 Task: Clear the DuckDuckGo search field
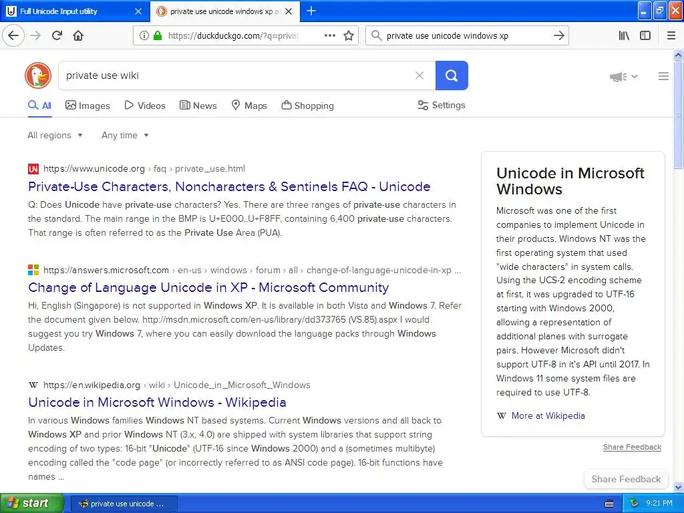(x=419, y=75)
